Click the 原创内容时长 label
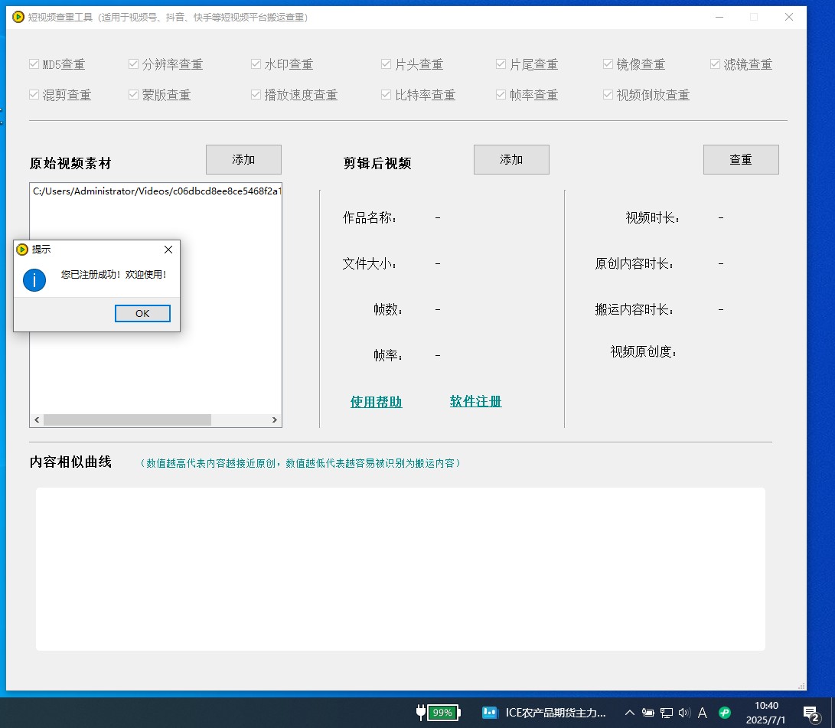The width and height of the screenshot is (835, 728). click(x=634, y=263)
